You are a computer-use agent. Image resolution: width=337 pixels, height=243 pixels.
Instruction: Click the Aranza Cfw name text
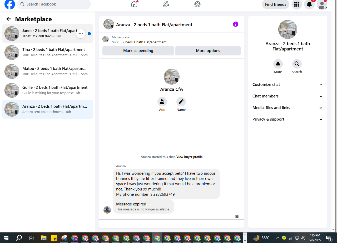point(172,89)
